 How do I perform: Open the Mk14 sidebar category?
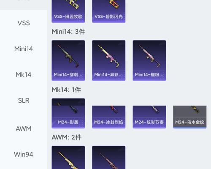(x=24, y=75)
